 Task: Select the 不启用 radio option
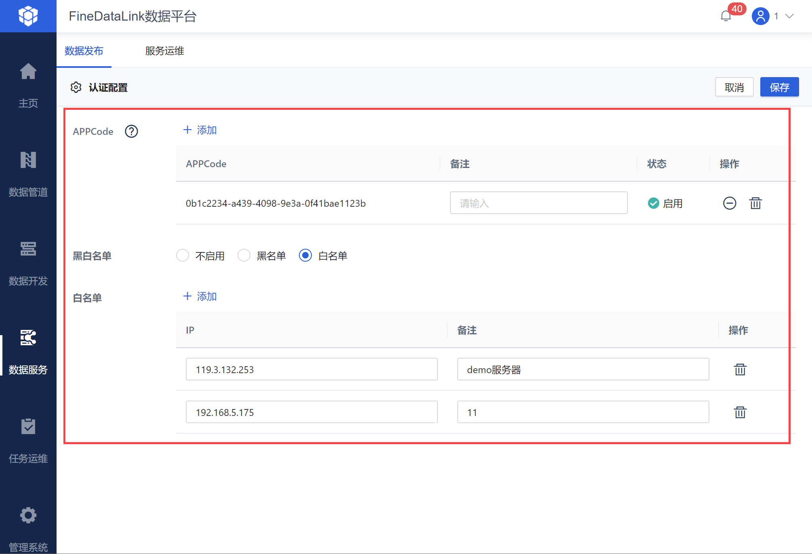coord(183,256)
